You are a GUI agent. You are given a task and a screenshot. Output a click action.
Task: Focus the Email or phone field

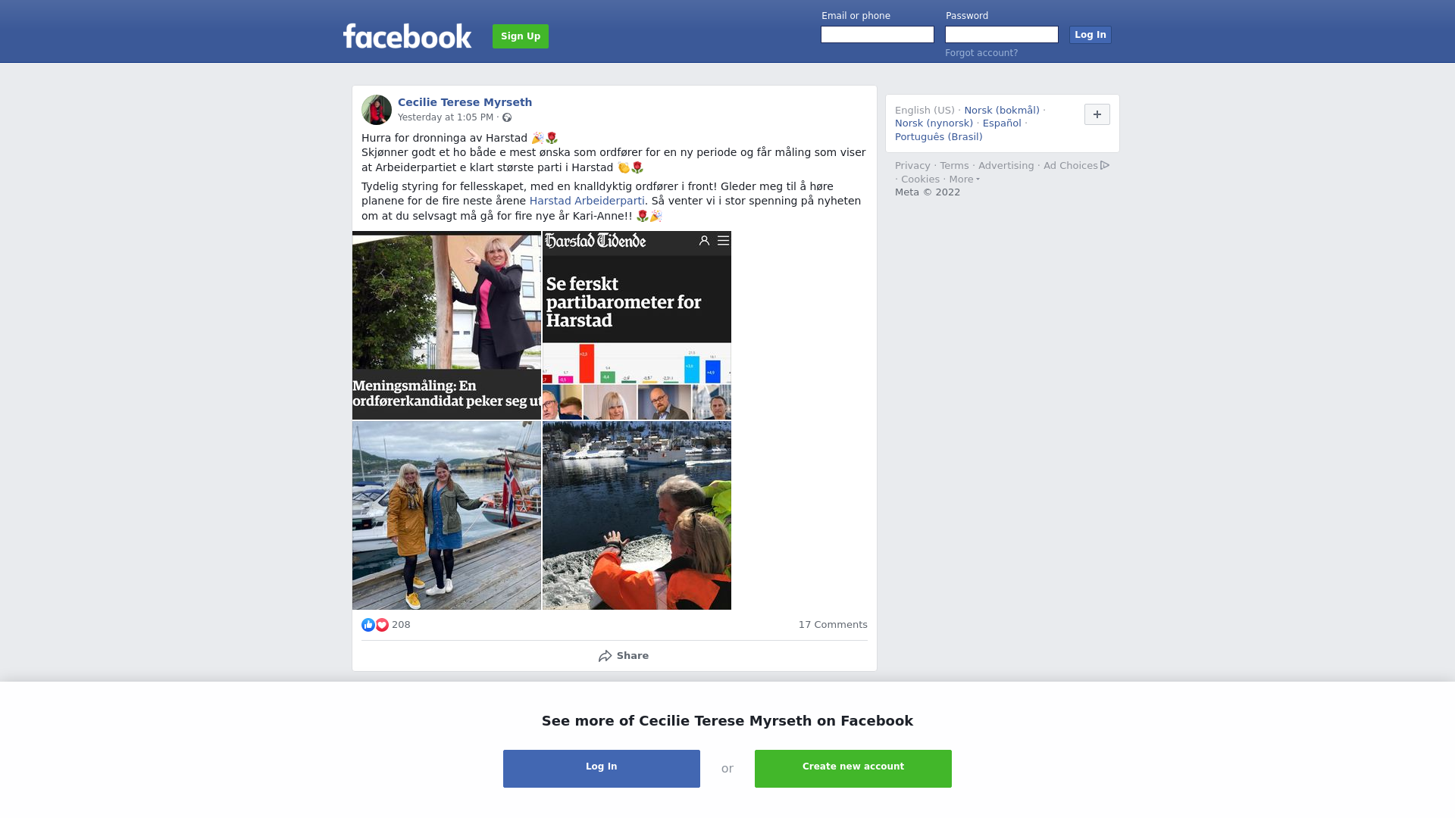point(878,35)
